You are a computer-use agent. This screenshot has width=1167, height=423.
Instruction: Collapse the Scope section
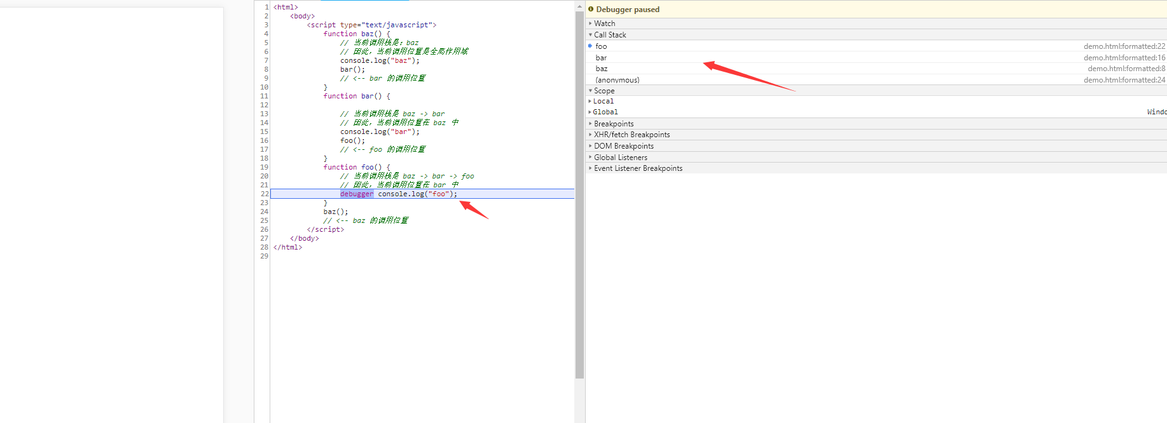pyautogui.click(x=604, y=91)
